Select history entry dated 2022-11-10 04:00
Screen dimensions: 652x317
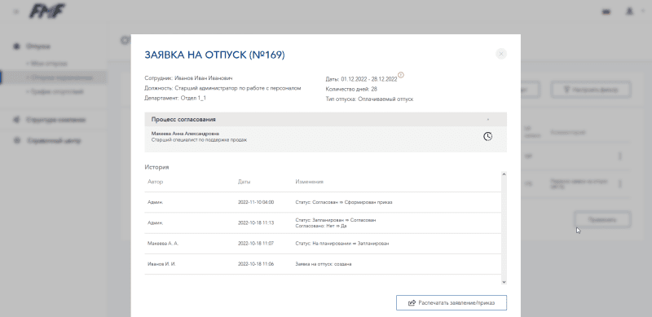click(323, 202)
